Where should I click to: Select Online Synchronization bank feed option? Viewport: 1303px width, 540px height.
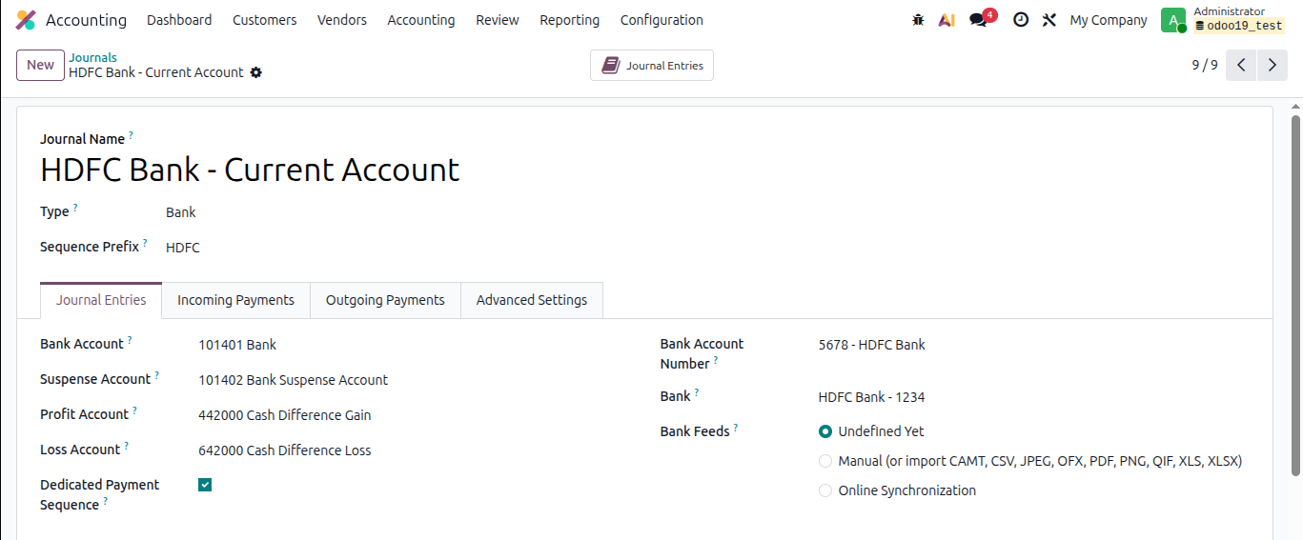point(825,490)
